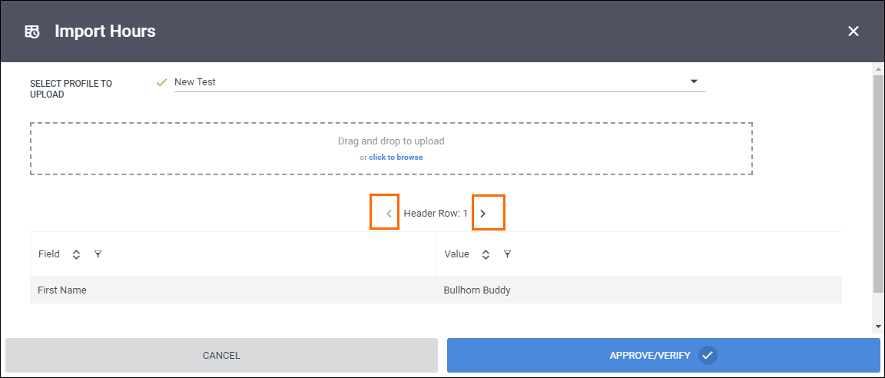The height and width of the screenshot is (378, 885).
Task: Filter the Value column
Action: pos(507,254)
